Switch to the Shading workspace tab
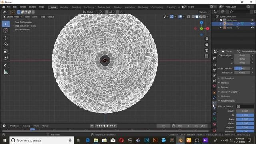 118,7
